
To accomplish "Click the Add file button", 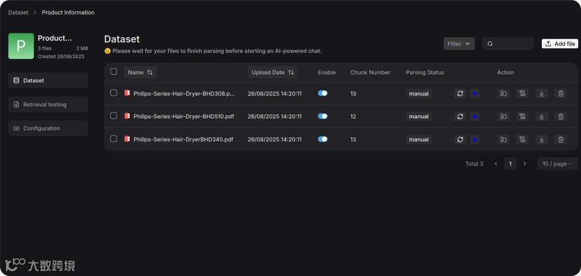I will [559, 44].
